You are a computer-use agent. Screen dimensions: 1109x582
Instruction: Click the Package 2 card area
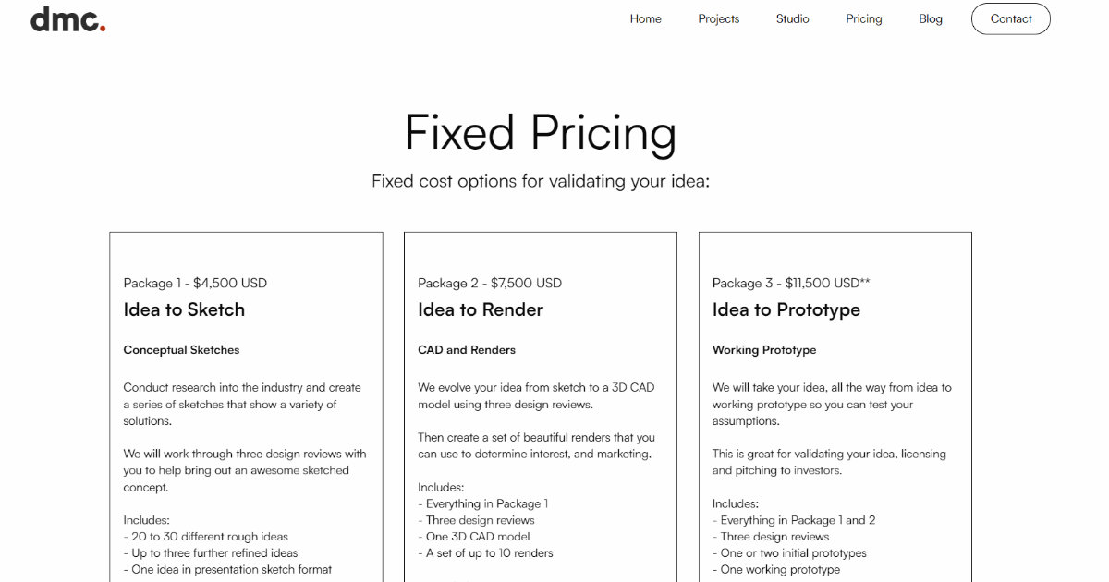[x=540, y=406]
